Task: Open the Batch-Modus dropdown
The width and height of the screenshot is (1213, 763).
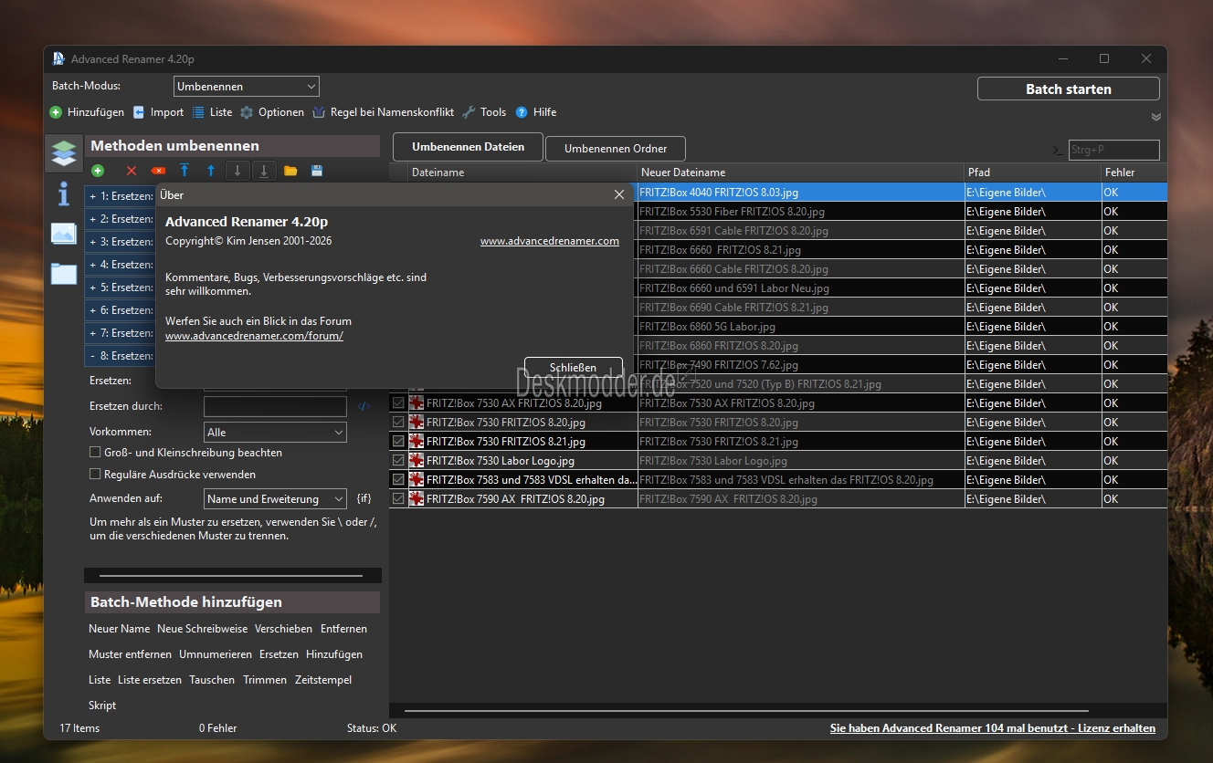Action: point(246,87)
